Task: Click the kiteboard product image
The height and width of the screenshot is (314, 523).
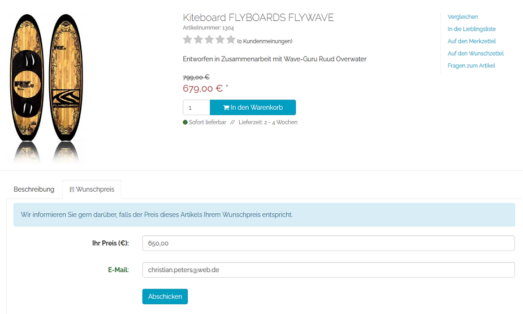Action: pos(46,88)
